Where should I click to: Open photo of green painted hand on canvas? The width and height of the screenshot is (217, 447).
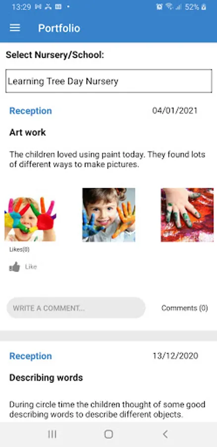[187, 215]
